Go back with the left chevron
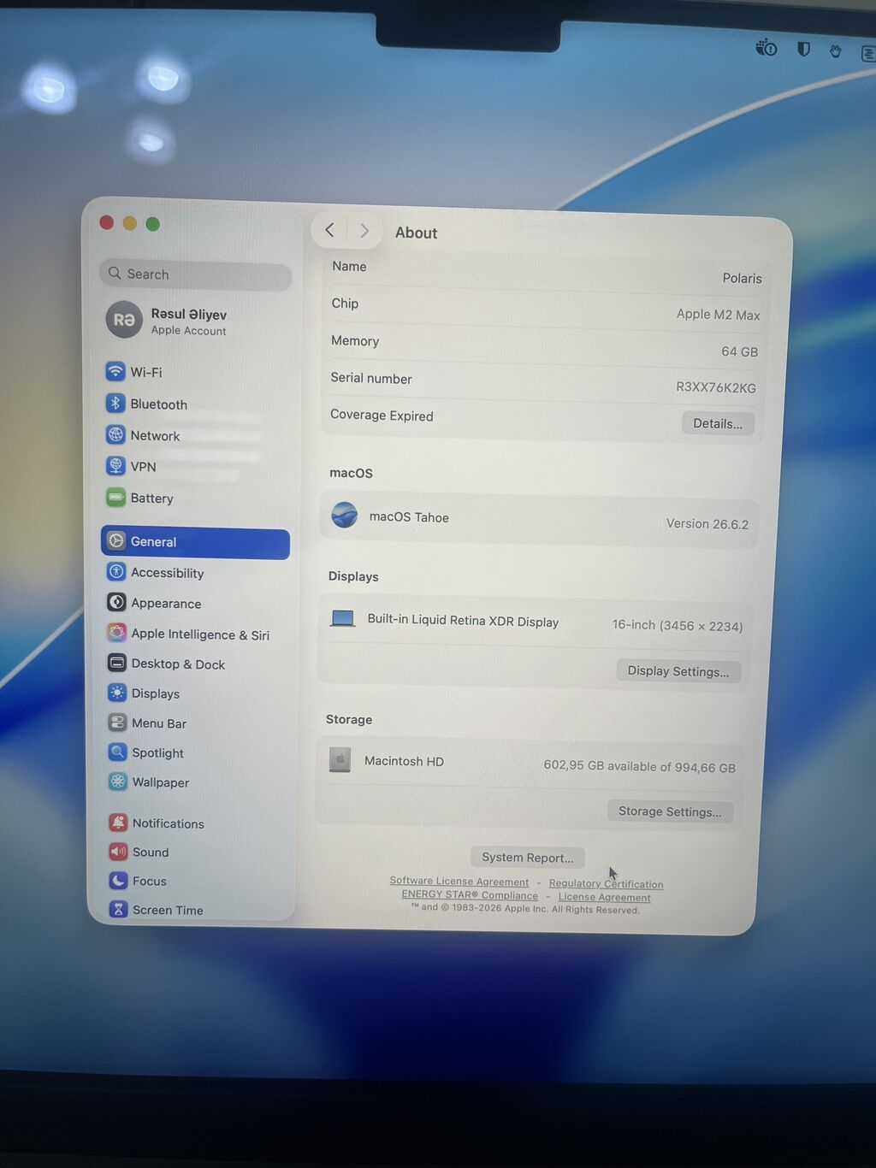876x1168 pixels. (330, 230)
